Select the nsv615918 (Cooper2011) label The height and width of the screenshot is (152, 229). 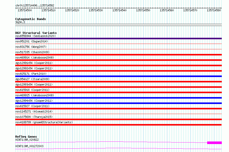tap(32, 90)
